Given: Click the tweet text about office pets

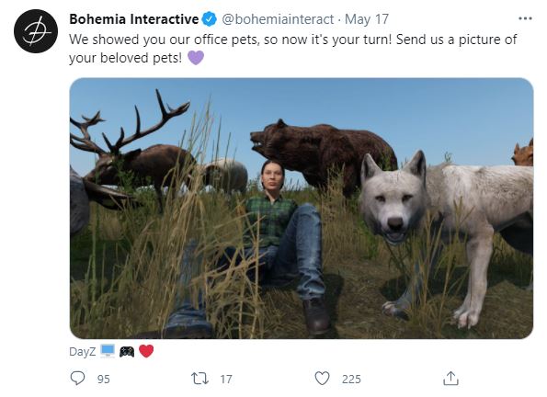Looking at the screenshot, I should click(293, 49).
